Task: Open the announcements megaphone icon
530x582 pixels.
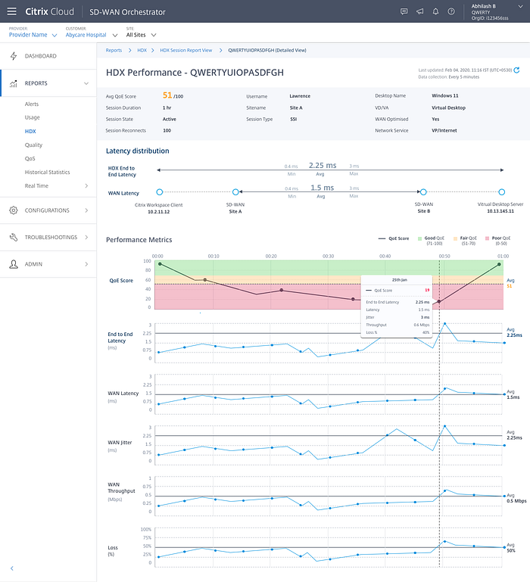Action: [419, 11]
